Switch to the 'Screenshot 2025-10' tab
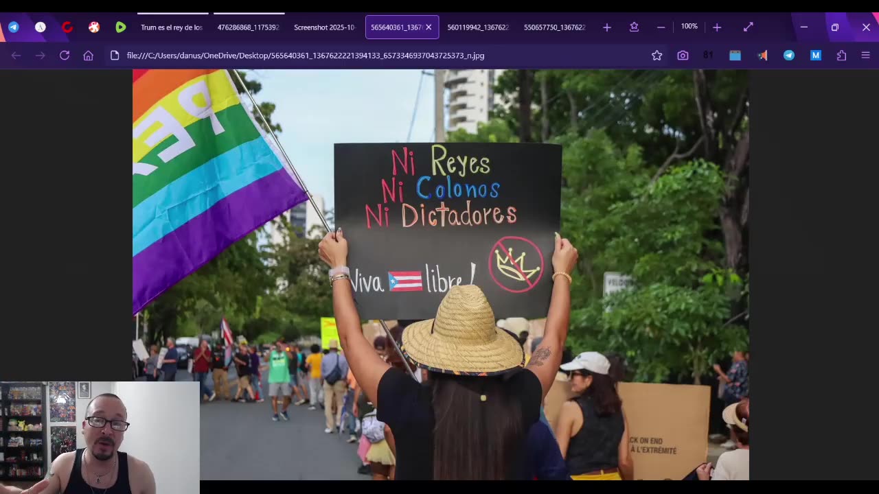 pyautogui.click(x=325, y=27)
